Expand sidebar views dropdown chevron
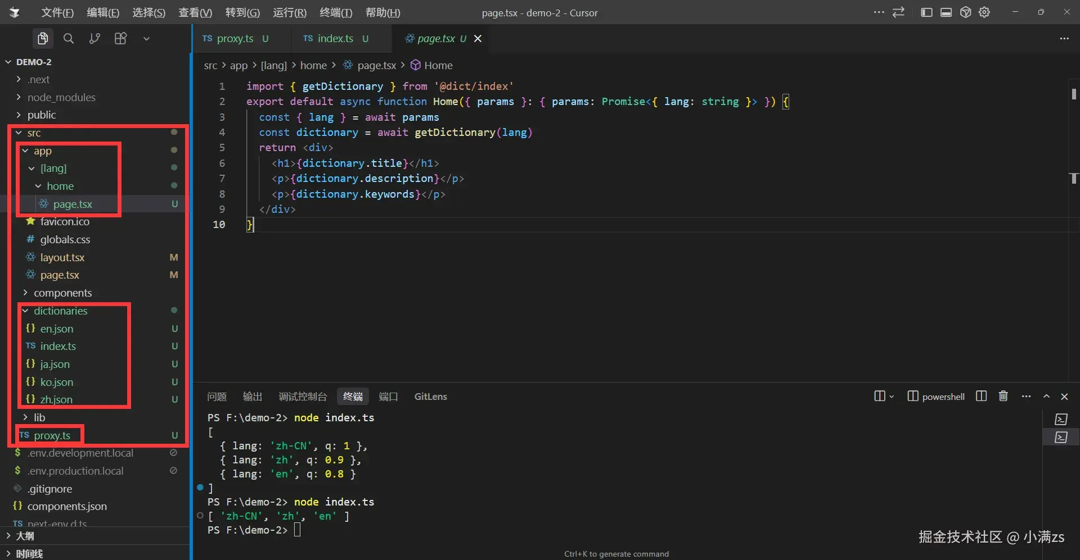Image resolution: width=1080 pixels, height=560 pixels. pos(146,38)
